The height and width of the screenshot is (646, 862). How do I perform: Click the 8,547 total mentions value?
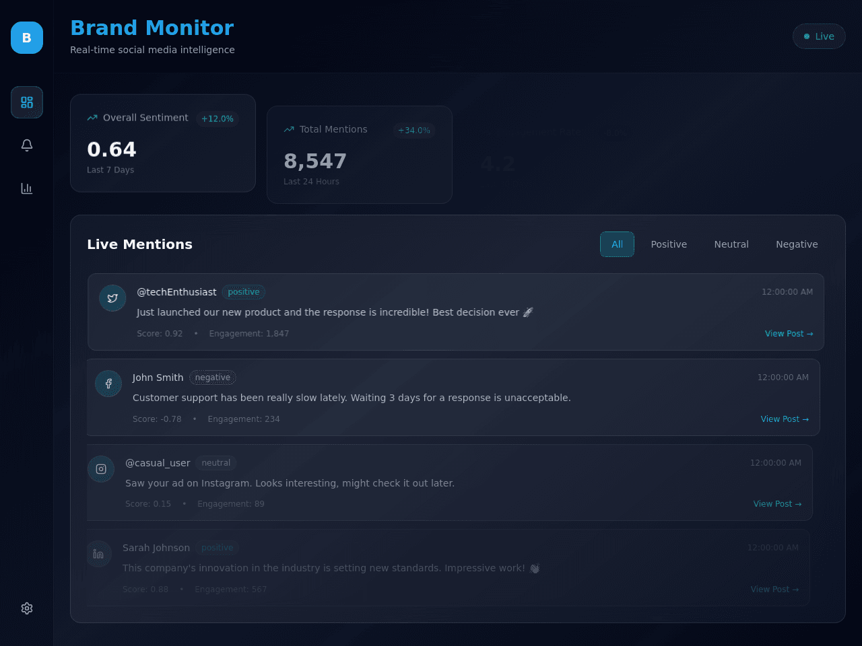(x=315, y=161)
